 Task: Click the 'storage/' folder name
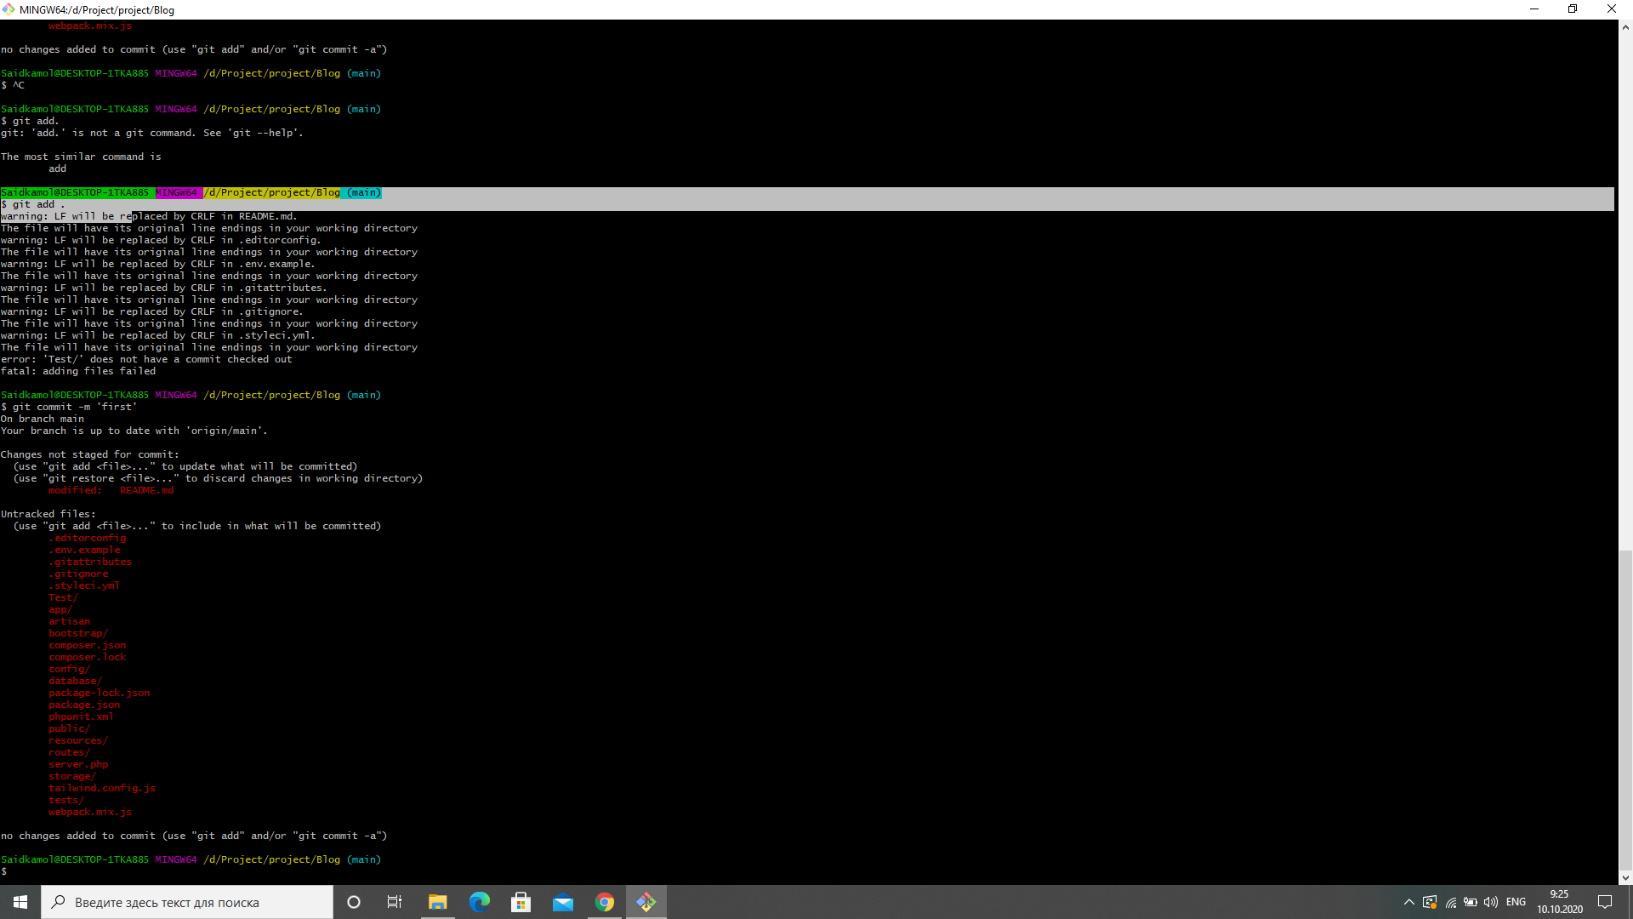[x=72, y=776]
